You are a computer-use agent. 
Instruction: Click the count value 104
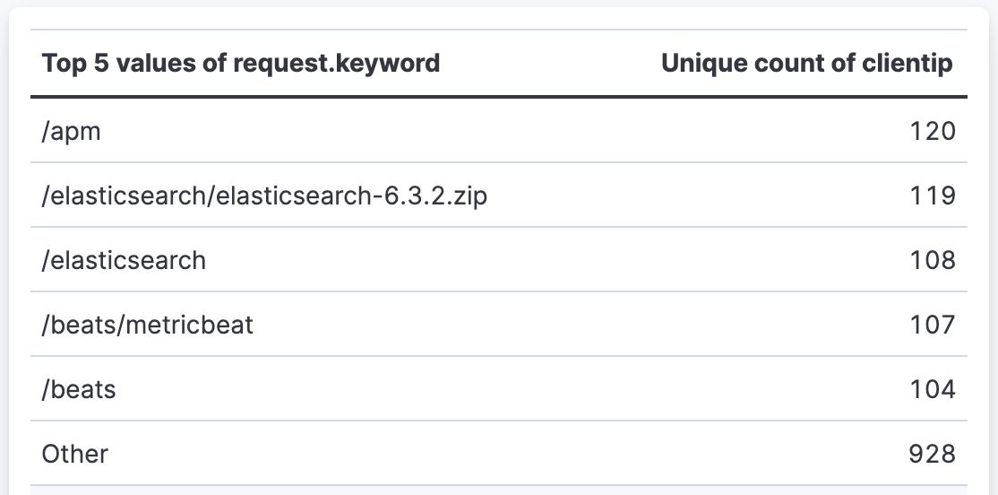933,389
